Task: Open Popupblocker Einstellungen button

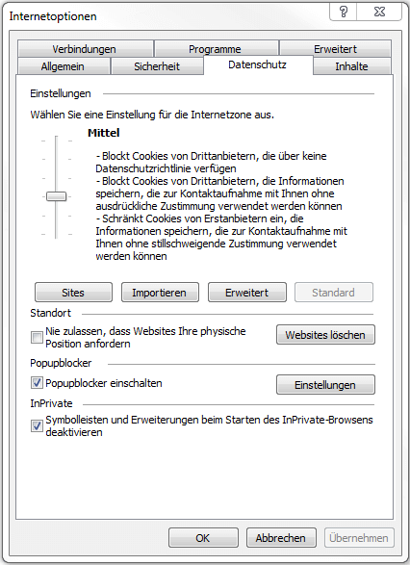Action: click(325, 385)
